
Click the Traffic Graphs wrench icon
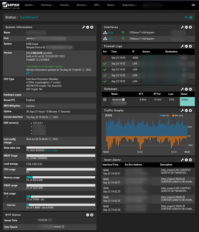click(x=182, y=111)
